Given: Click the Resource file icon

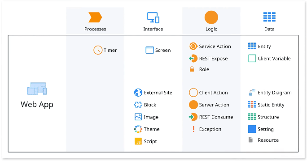Looking at the screenshot, I should pyautogui.click(x=250, y=140).
